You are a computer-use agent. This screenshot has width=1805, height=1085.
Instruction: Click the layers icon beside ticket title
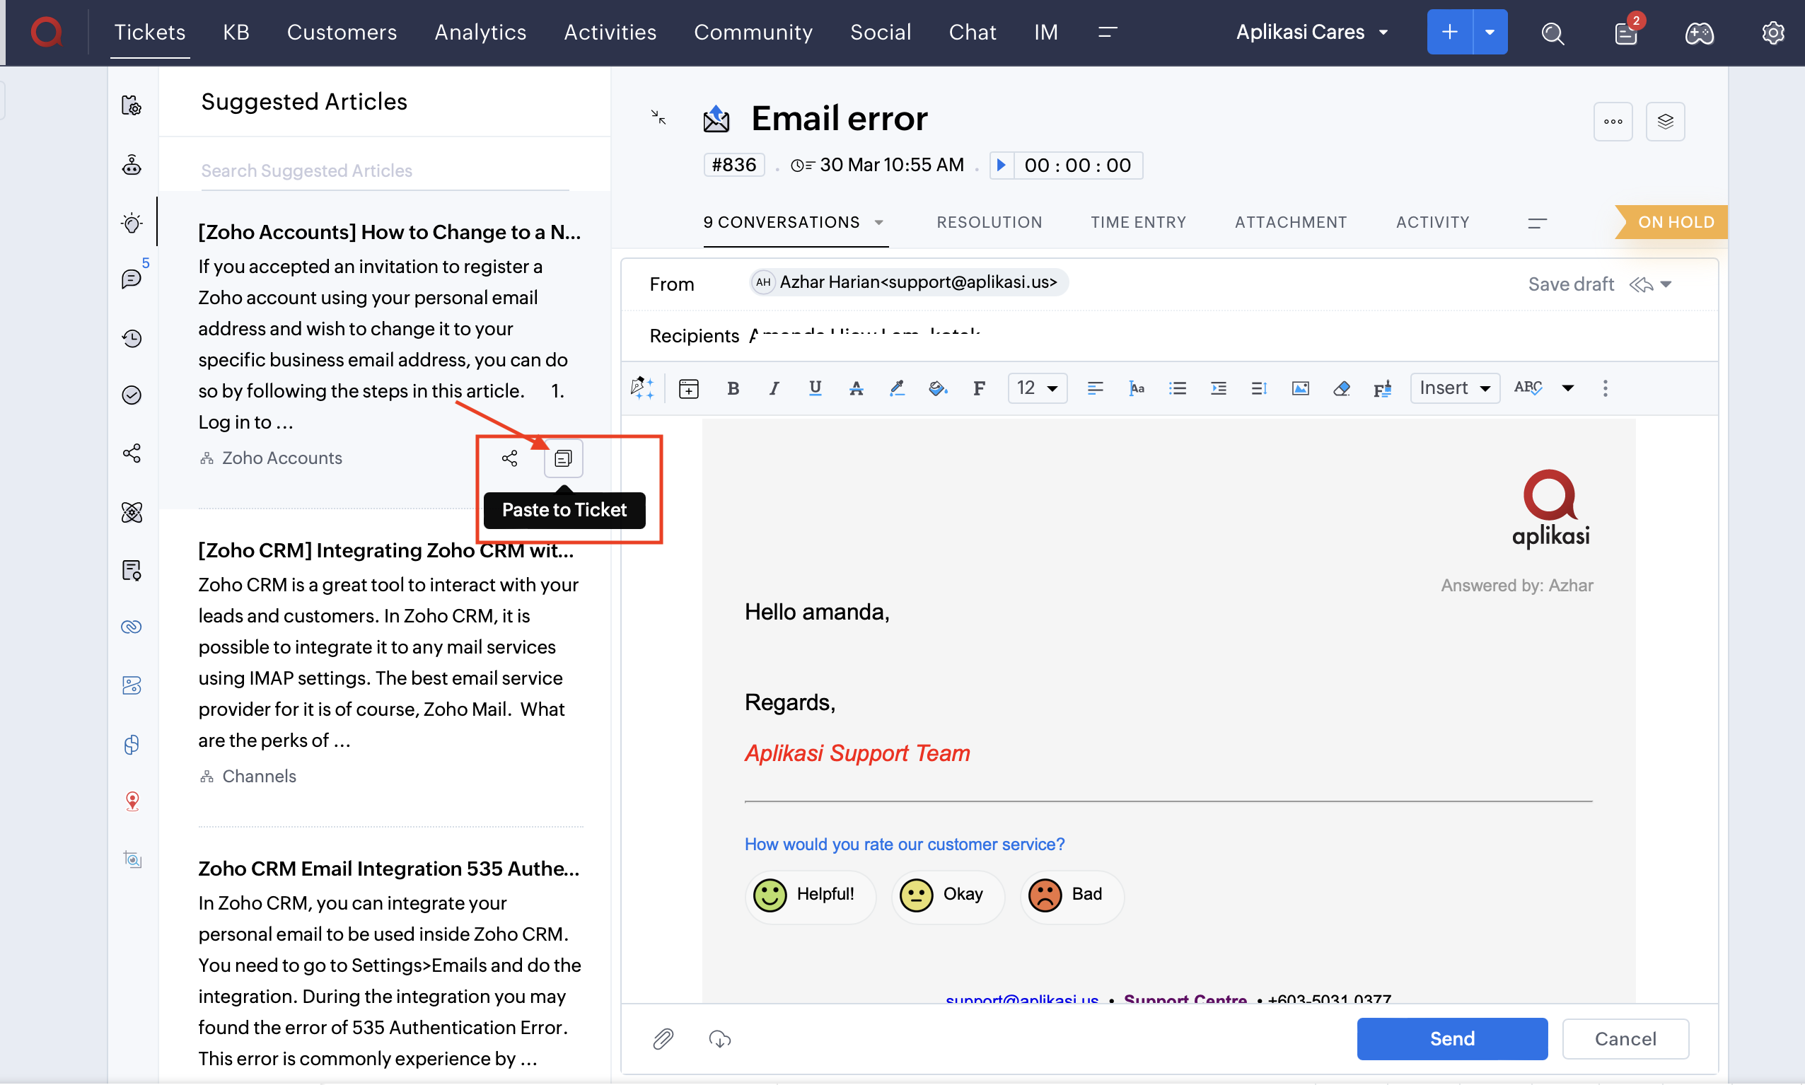(1665, 122)
